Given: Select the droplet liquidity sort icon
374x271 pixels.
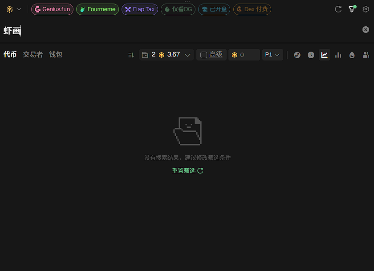Looking at the screenshot, I should (x=352, y=55).
